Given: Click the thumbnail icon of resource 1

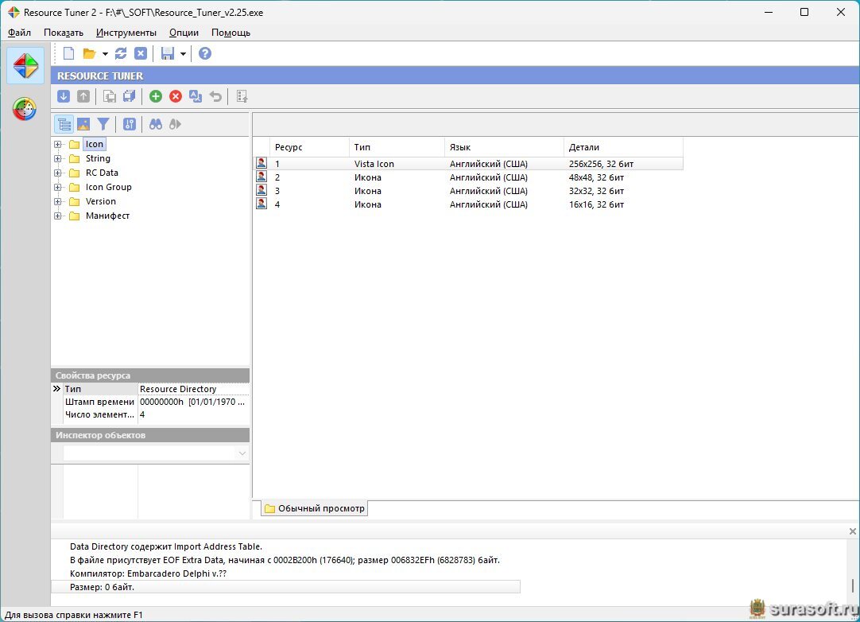Looking at the screenshot, I should pos(261,163).
